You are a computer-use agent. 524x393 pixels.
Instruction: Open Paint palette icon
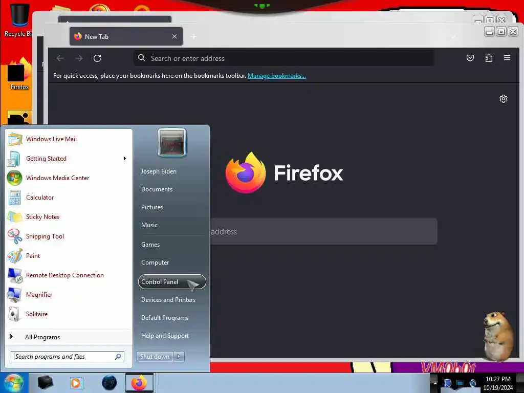coord(15,256)
